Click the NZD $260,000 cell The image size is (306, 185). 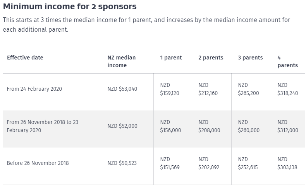(x=249, y=126)
